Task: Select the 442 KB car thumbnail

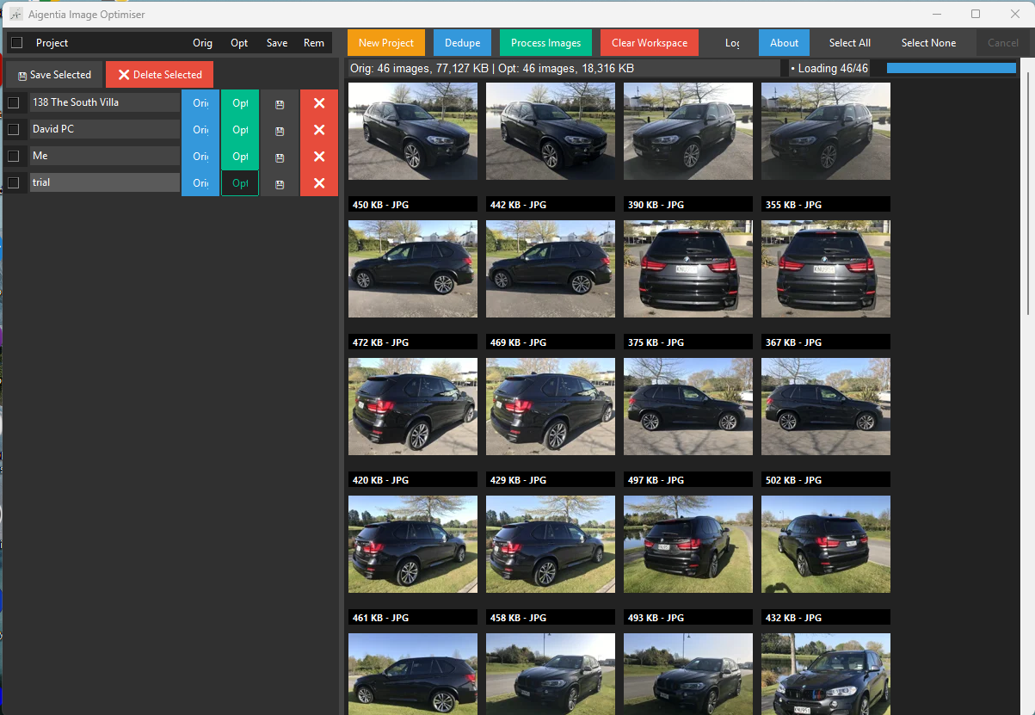Action: (551, 131)
